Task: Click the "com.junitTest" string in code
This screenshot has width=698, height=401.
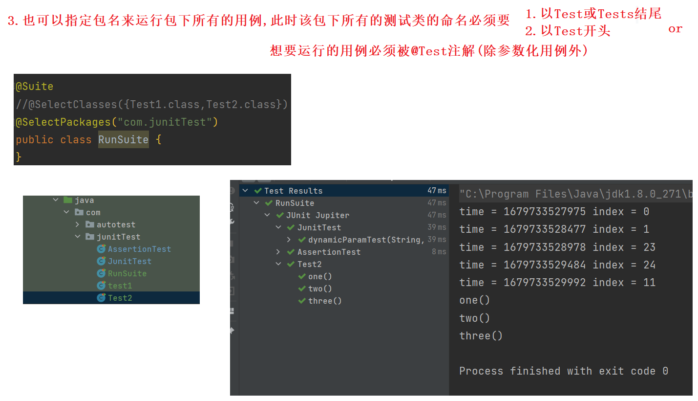Action: click(165, 122)
